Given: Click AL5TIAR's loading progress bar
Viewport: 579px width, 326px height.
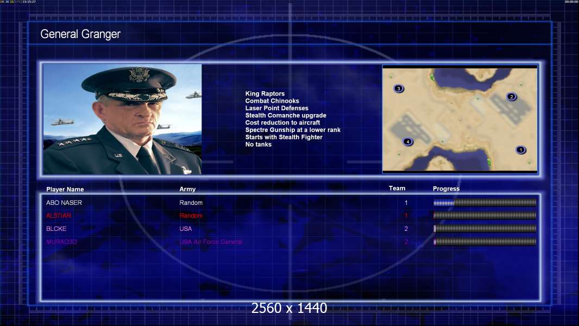Looking at the screenshot, I should coord(485,215).
